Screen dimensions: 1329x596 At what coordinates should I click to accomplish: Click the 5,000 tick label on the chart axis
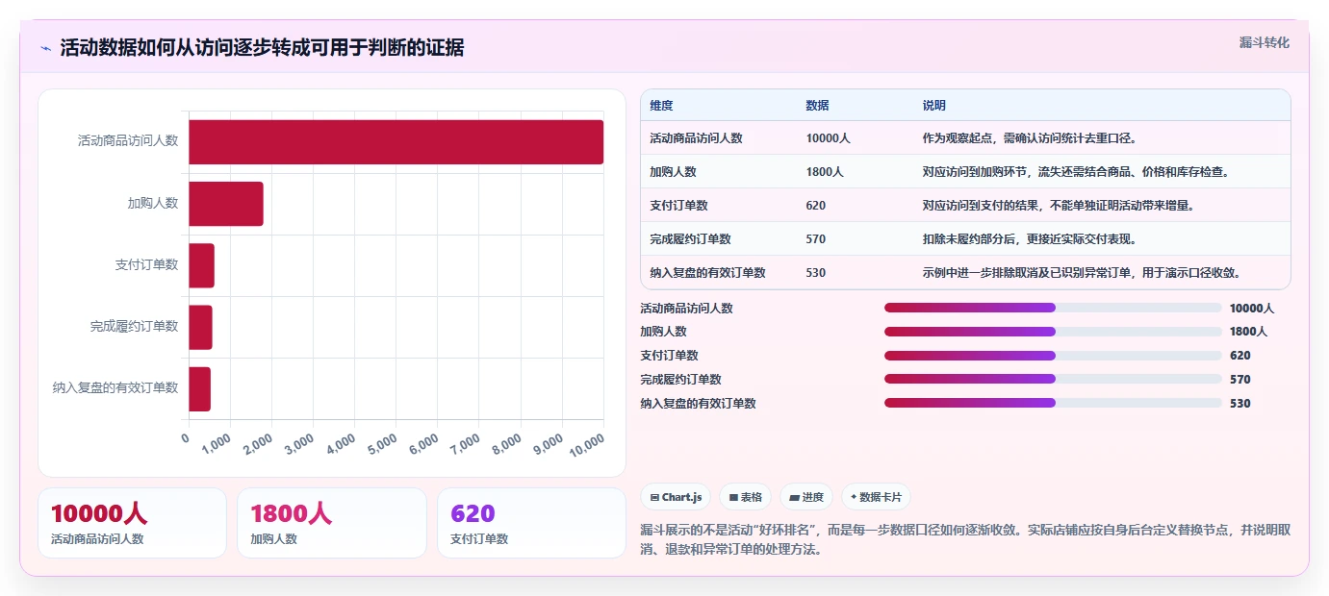(x=383, y=444)
